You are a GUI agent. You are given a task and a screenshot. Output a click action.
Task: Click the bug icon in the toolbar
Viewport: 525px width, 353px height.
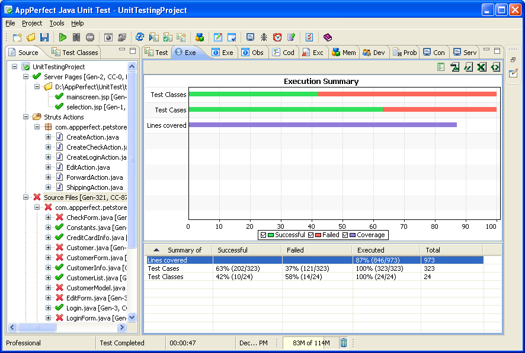click(264, 37)
